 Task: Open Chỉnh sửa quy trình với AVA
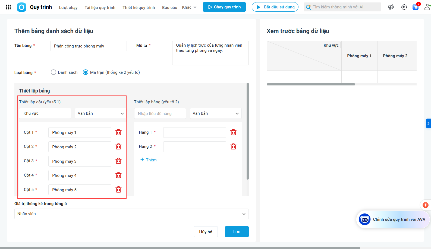click(393, 219)
